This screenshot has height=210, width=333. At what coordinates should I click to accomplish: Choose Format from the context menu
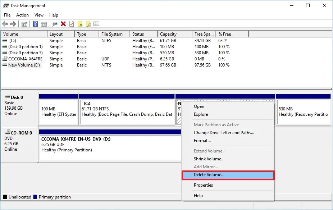click(201, 141)
